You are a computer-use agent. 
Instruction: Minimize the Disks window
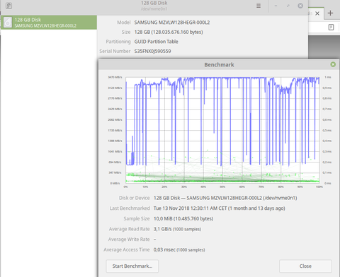tap(276, 6)
